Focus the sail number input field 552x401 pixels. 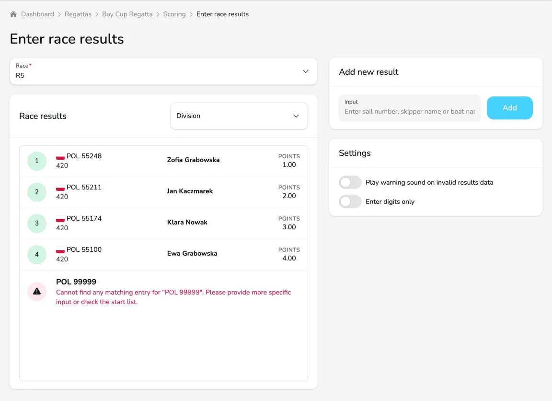pos(410,108)
